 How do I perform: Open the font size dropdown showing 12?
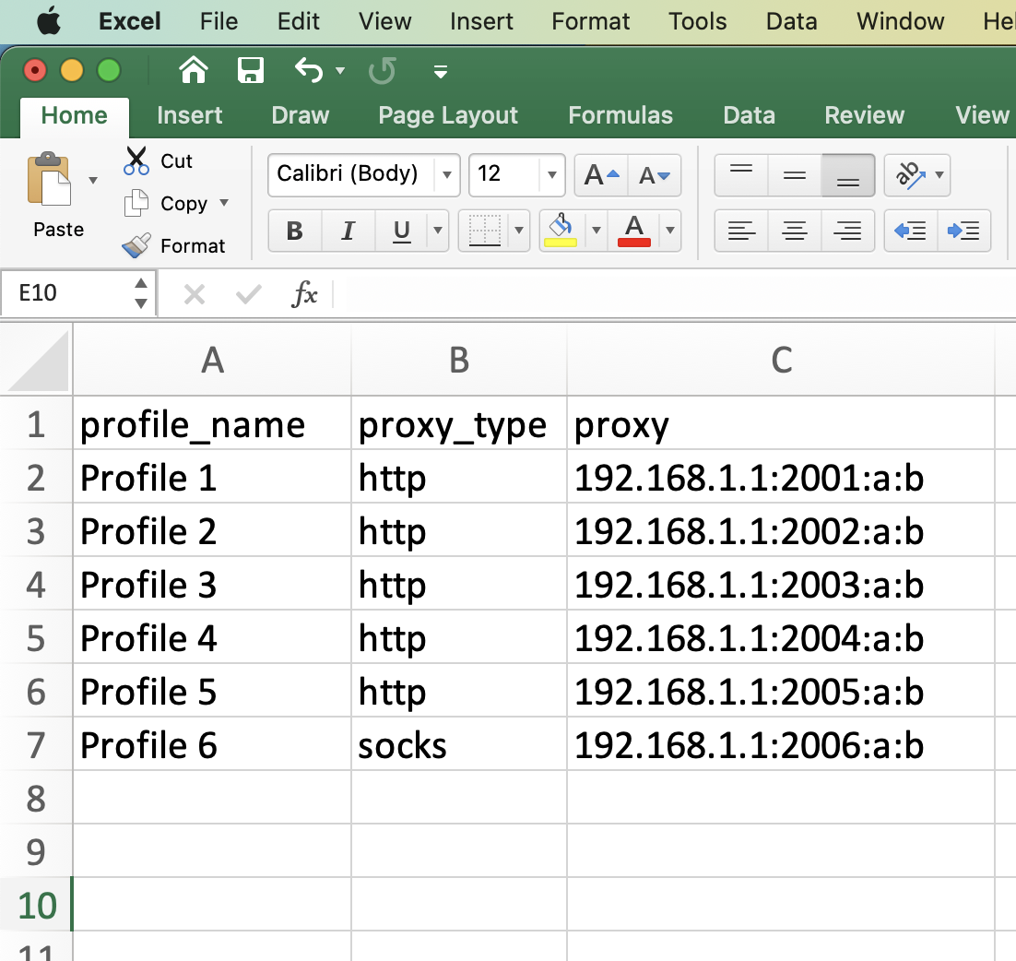(x=552, y=175)
